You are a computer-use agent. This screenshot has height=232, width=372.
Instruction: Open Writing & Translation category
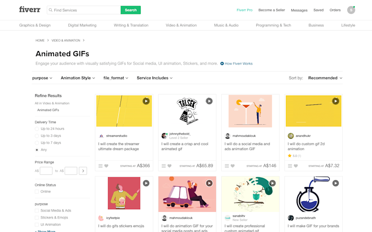(x=131, y=25)
